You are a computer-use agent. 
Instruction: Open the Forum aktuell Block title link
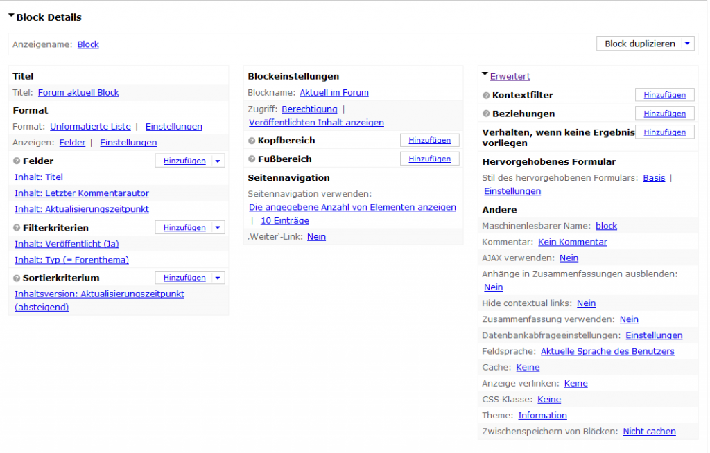[x=78, y=92]
